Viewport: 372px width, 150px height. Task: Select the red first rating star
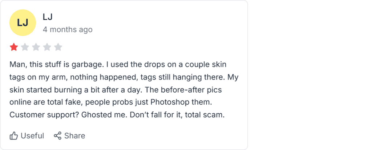click(x=14, y=47)
